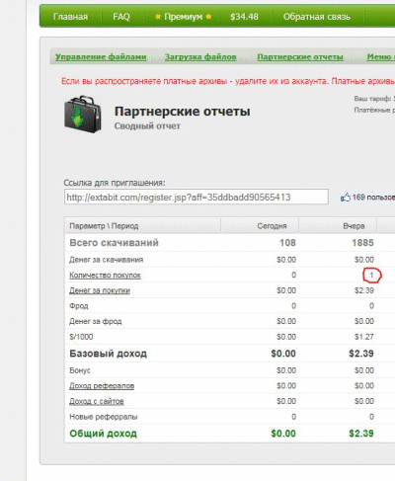Click the thumbs-up like icon
Image resolution: width=395 pixels, height=481 pixels.
(x=346, y=198)
